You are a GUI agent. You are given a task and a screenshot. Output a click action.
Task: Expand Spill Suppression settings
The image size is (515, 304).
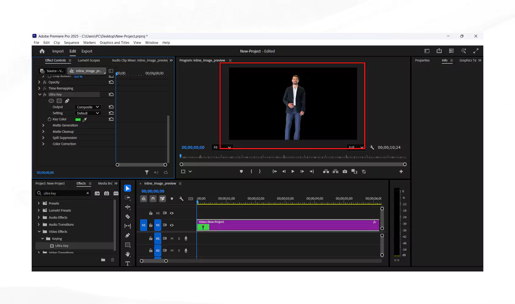tap(43, 138)
